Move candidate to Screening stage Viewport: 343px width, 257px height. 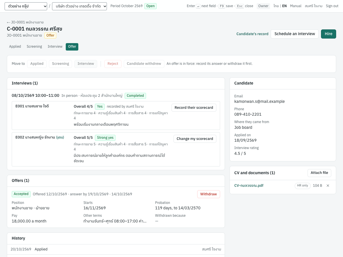pos(61,64)
